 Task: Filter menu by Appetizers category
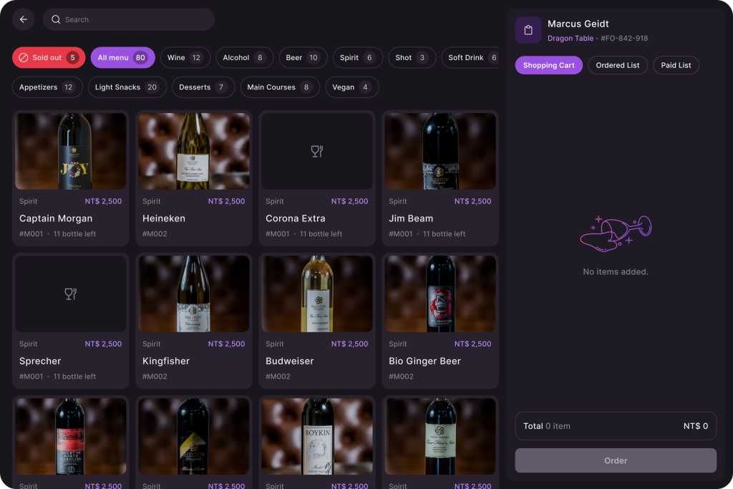coord(47,87)
